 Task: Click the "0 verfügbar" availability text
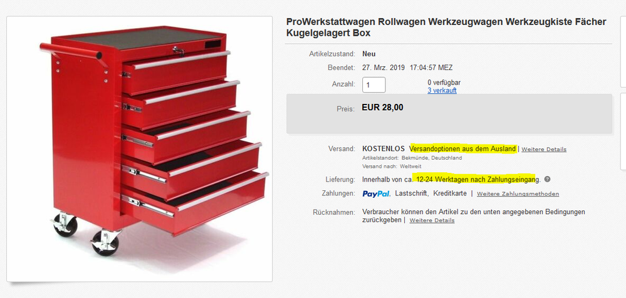(444, 83)
